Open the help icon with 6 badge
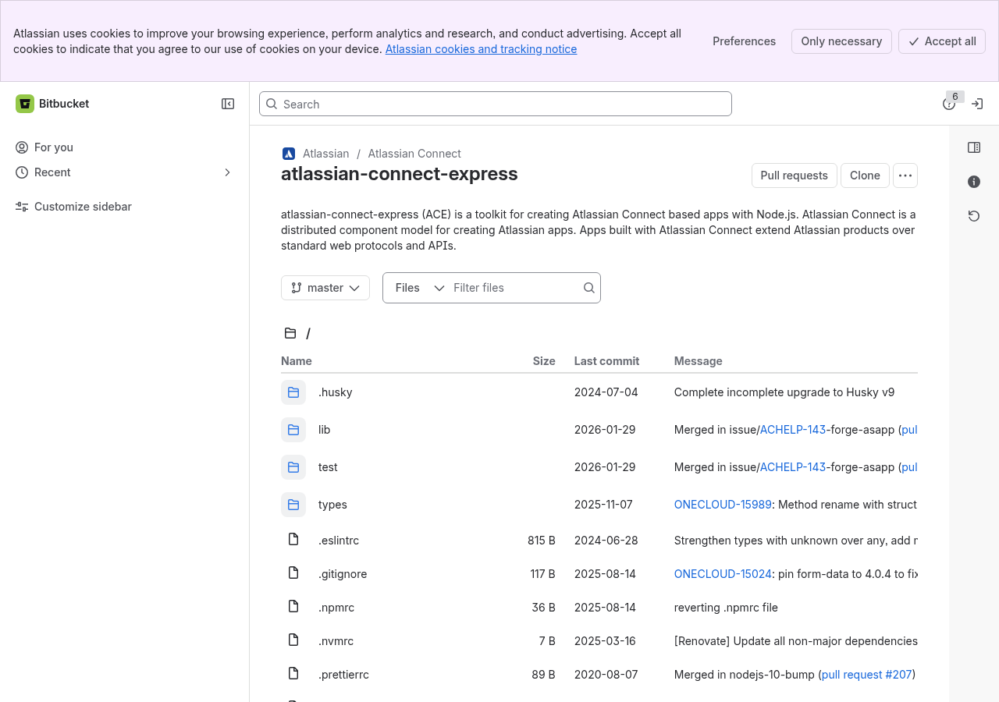The width and height of the screenshot is (999, 702). (949, 104)
